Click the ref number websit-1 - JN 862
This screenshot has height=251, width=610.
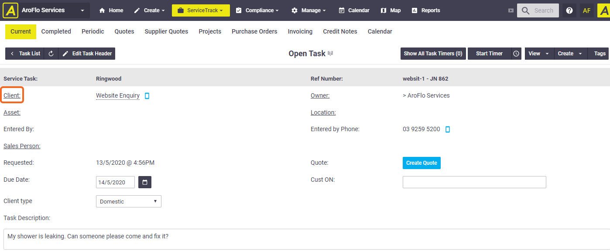tap(425, 79)
